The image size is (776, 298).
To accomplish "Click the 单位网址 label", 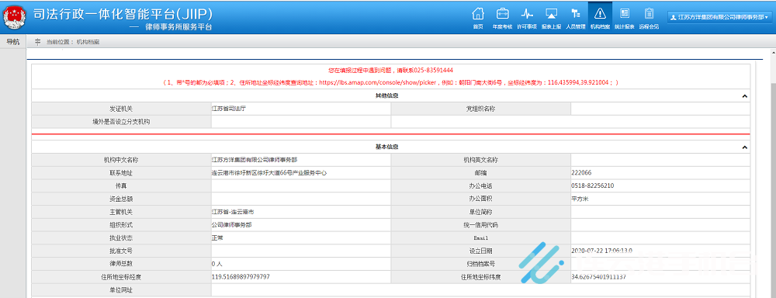I will pyautogui.click(x=121, y=289).
